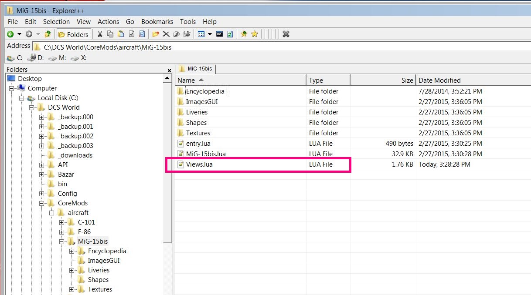The height and width of the screenshot is (295, 531).
Task: Open the Help menu
Action: pos(210,21)
